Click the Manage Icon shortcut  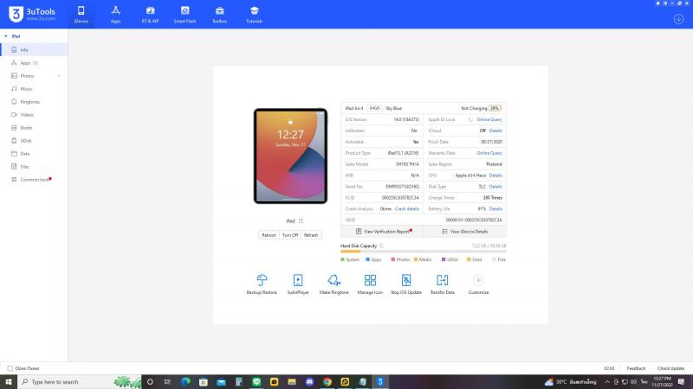(x=370, y=280)
